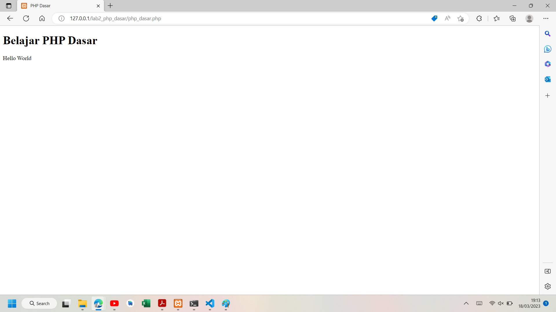Viewport: 556px width, 312px height.
Task: Open Outlook from the sidebar
Action: [x=547, y=79]
